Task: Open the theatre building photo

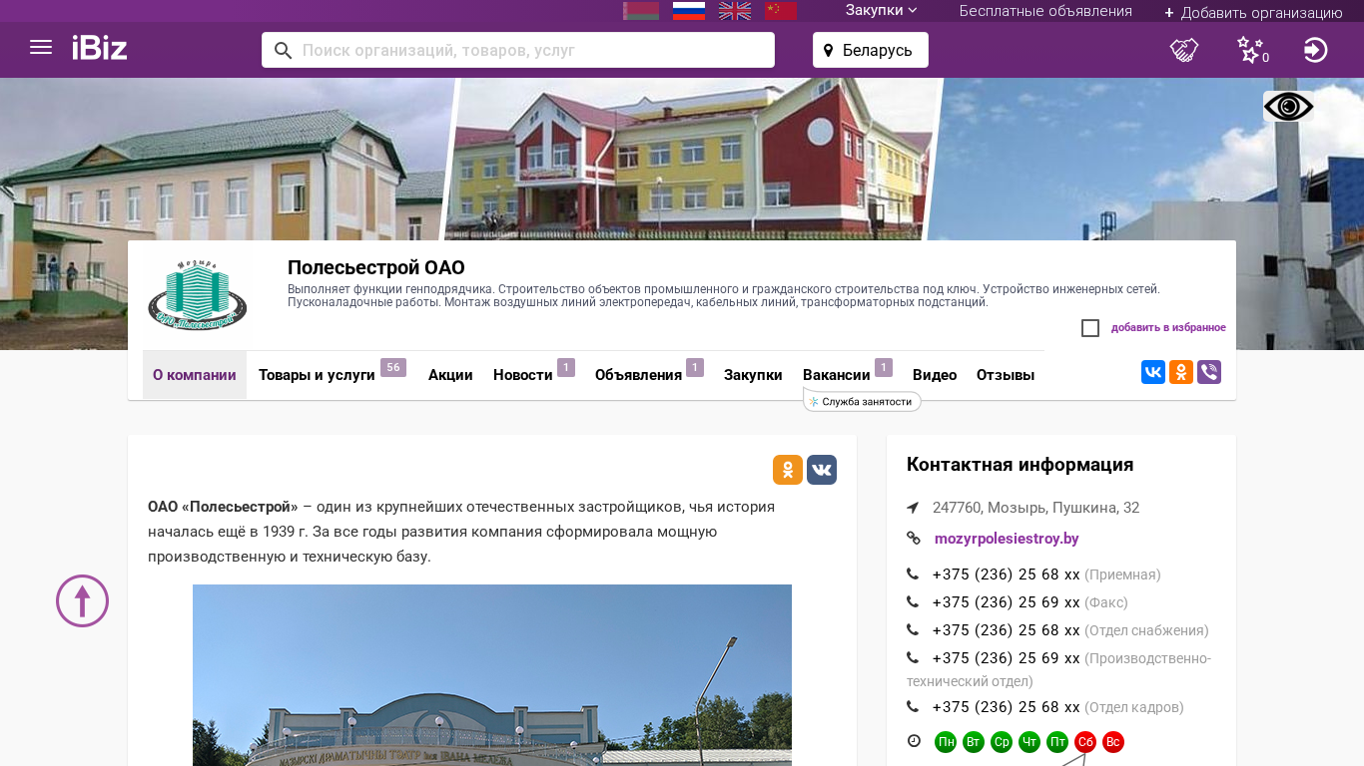Action: click(492, 675)
